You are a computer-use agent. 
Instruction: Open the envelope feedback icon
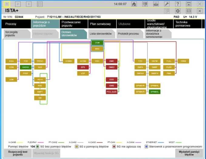pos(189,11)
